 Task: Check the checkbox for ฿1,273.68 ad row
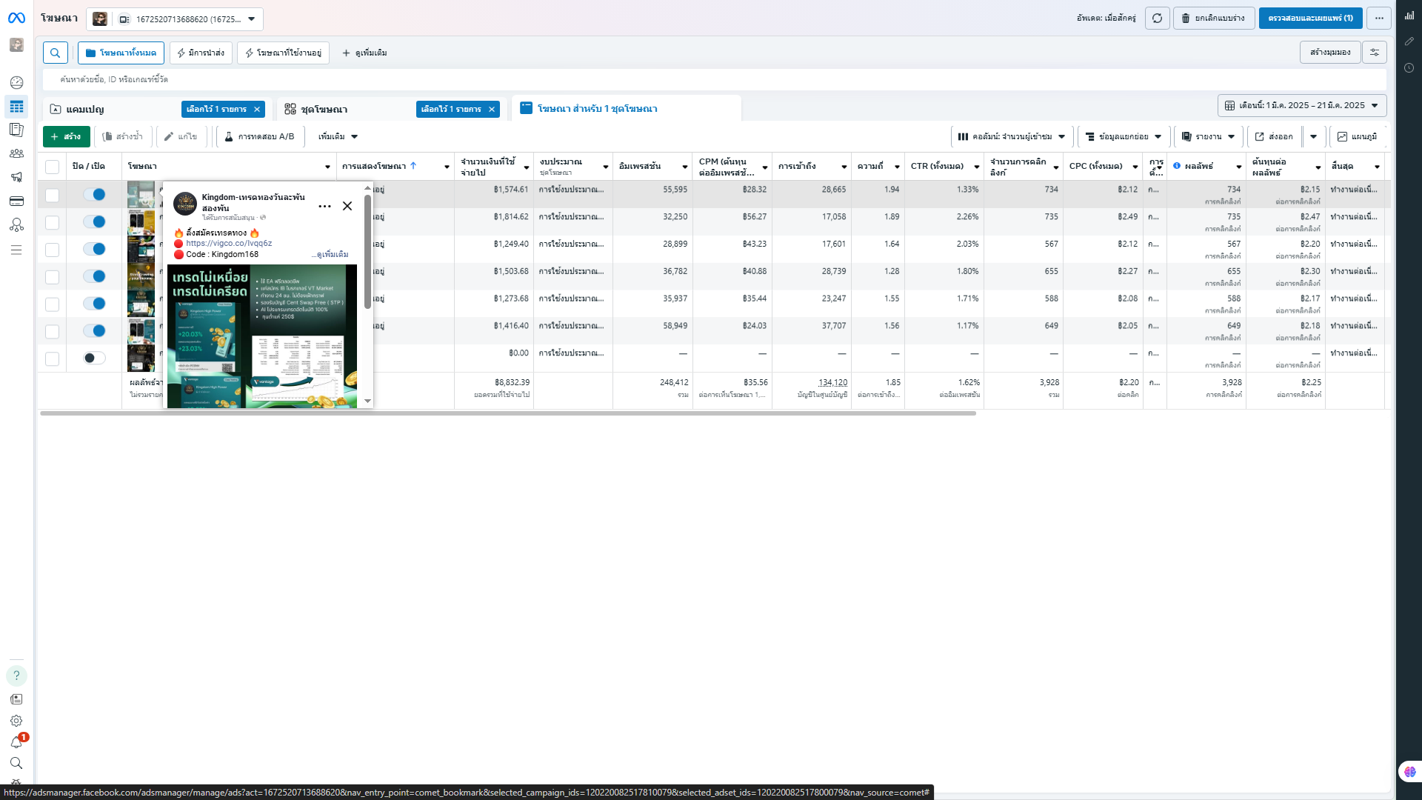coord(52,304)
